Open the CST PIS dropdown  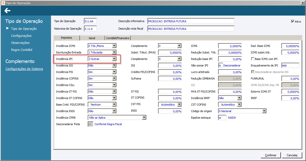tap(179, 105)
